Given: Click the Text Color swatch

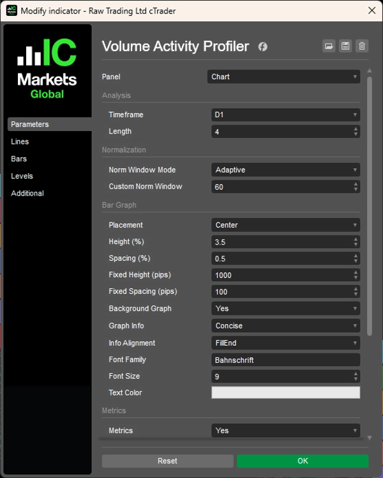Looking at the screenshot, I should tap(285, 392).
